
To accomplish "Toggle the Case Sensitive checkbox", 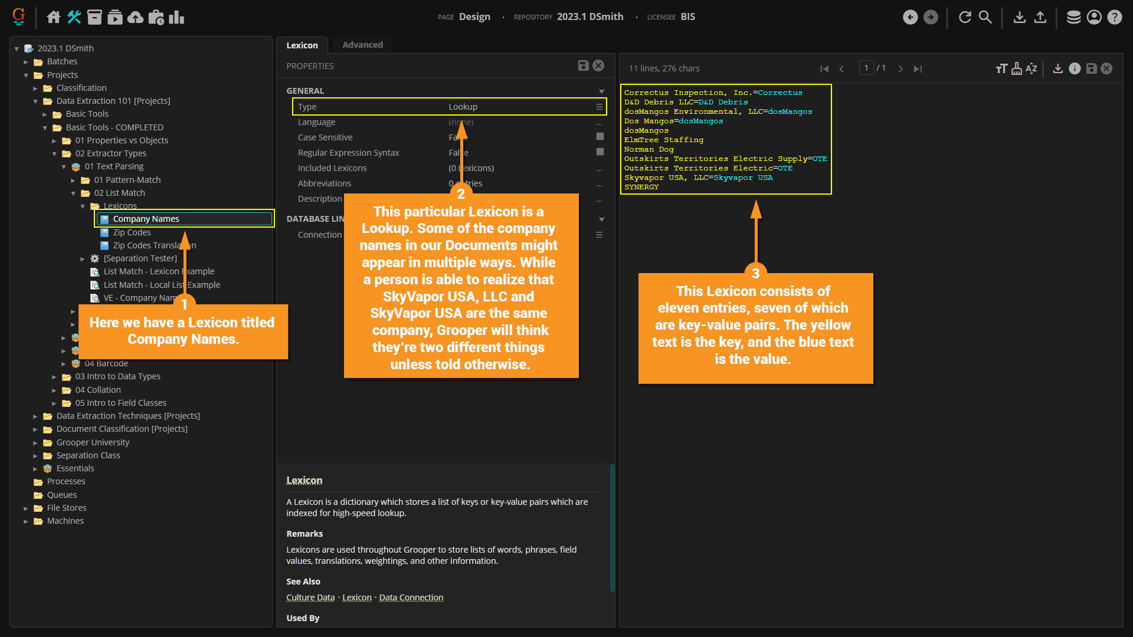I will 600,137.
